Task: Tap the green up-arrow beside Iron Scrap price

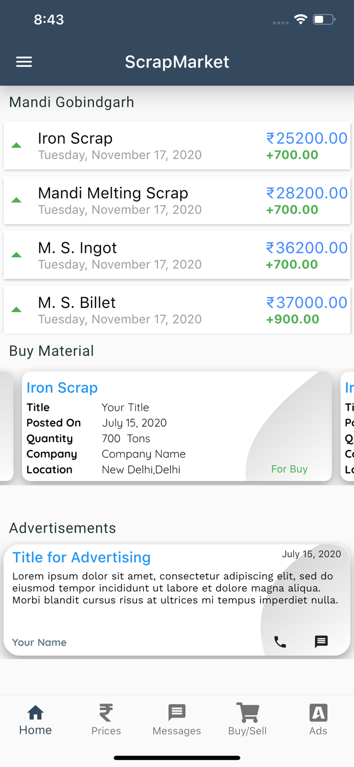Action: (16, 145)
